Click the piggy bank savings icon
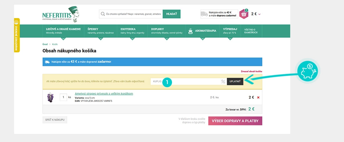Viewport: 344px width, 142px height. [307, 70]
